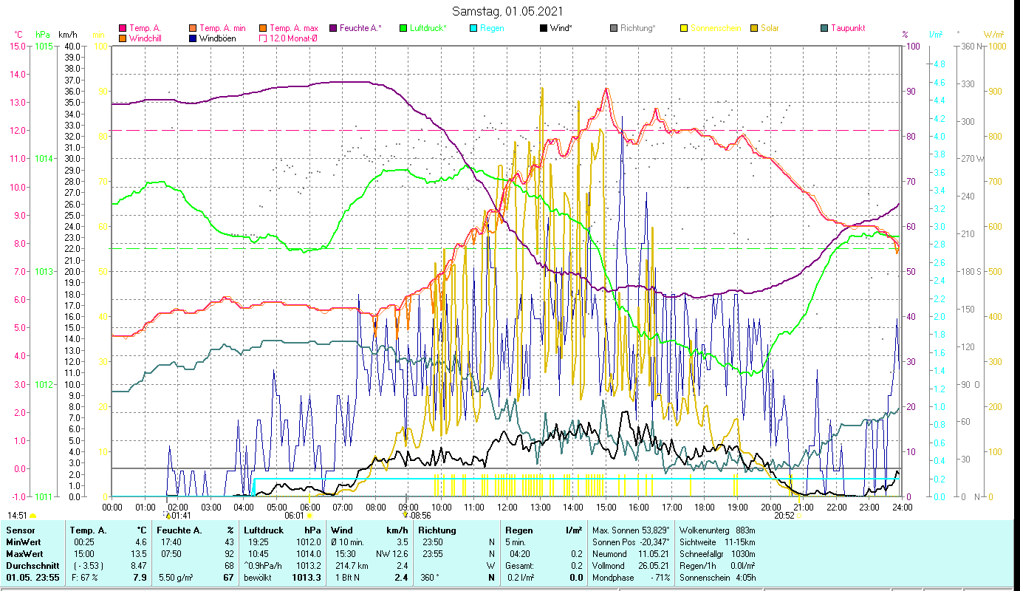Click the dark teal Taupunkt legend swatch
Screen dimensions: 1020x591
click(824, 28)
